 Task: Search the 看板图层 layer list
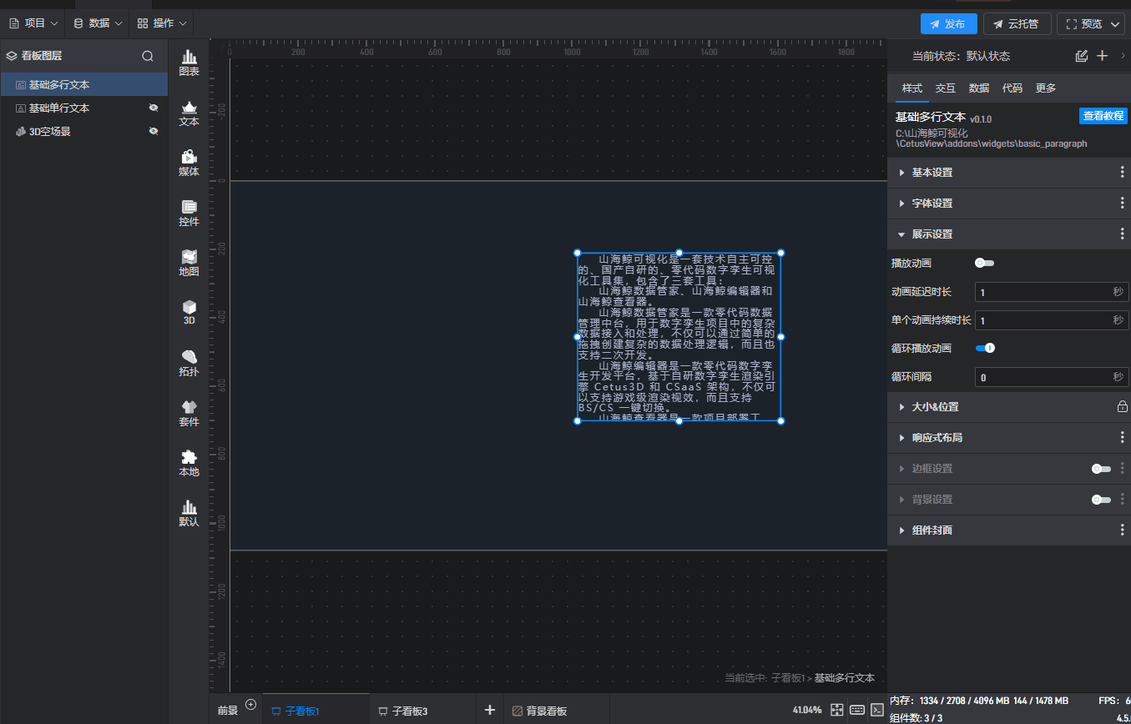point(148,56)
